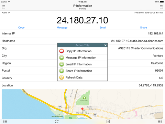The width and height of the screenshot is (165, 124).
Task: Click the Org label
Action: (4, 49)
